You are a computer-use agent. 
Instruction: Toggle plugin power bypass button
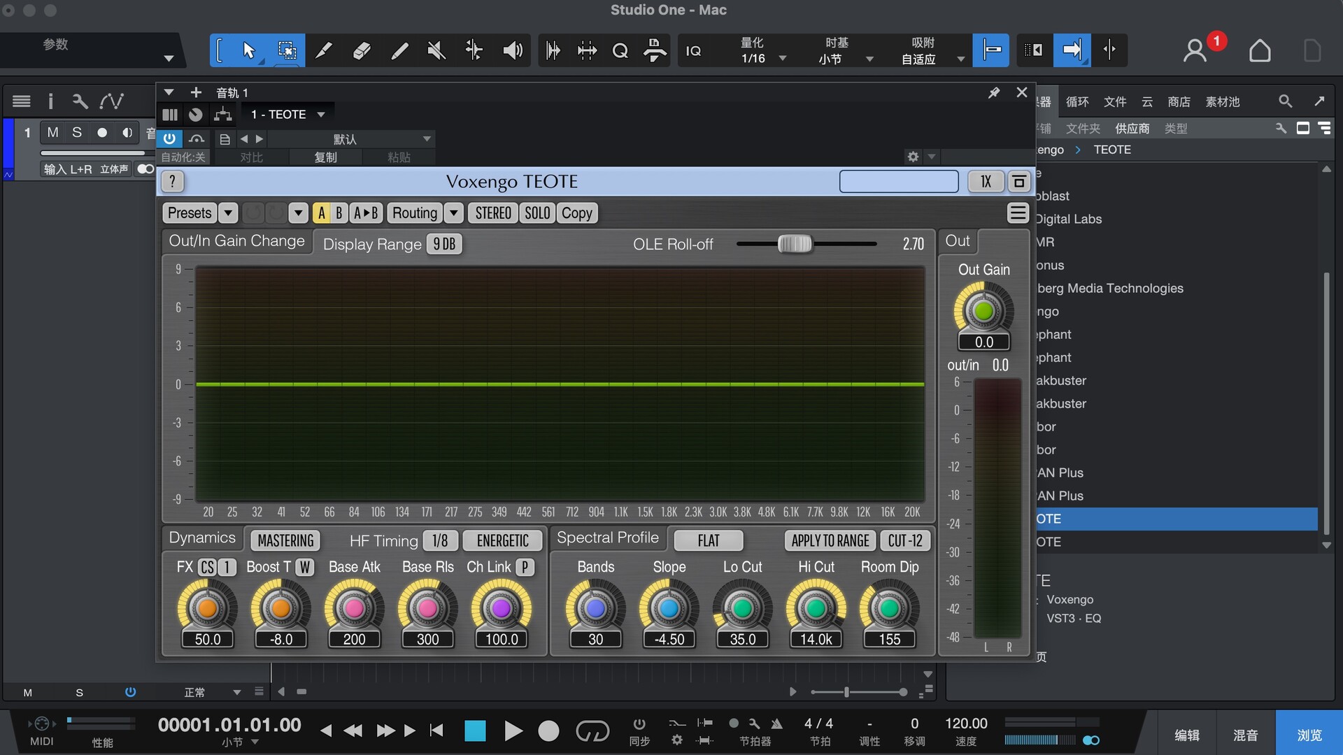pyautogui.click(x=169, y=138)
